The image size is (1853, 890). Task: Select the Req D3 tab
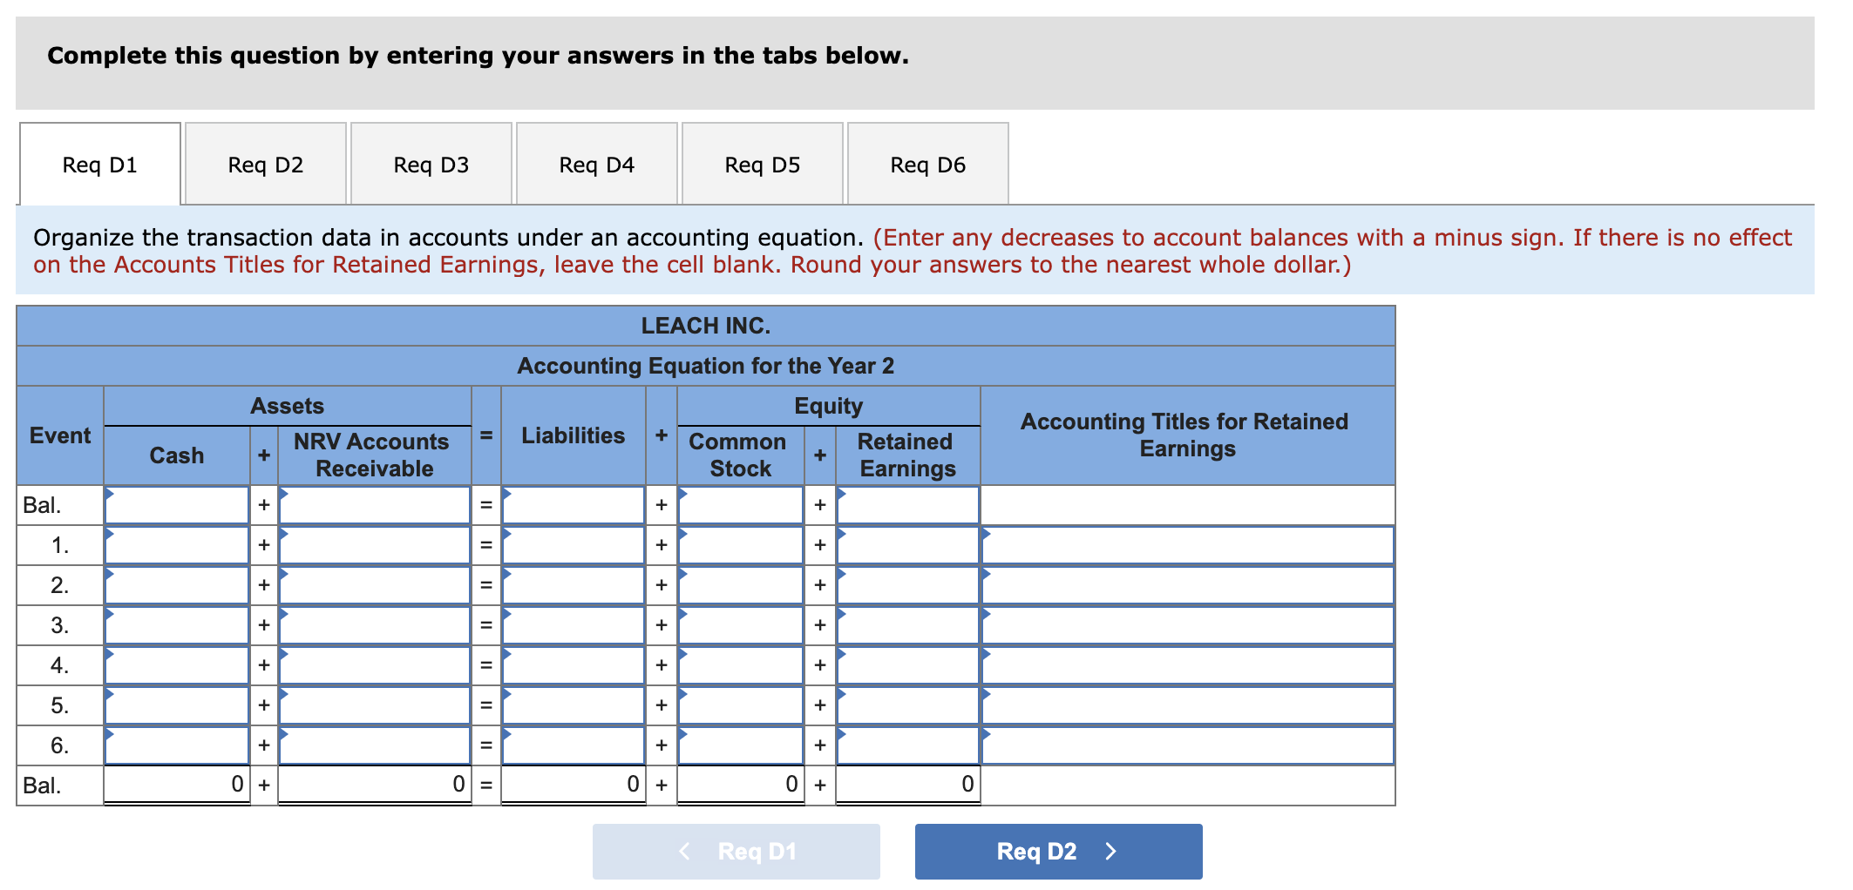pyautogui.click(x=431, y=164)
